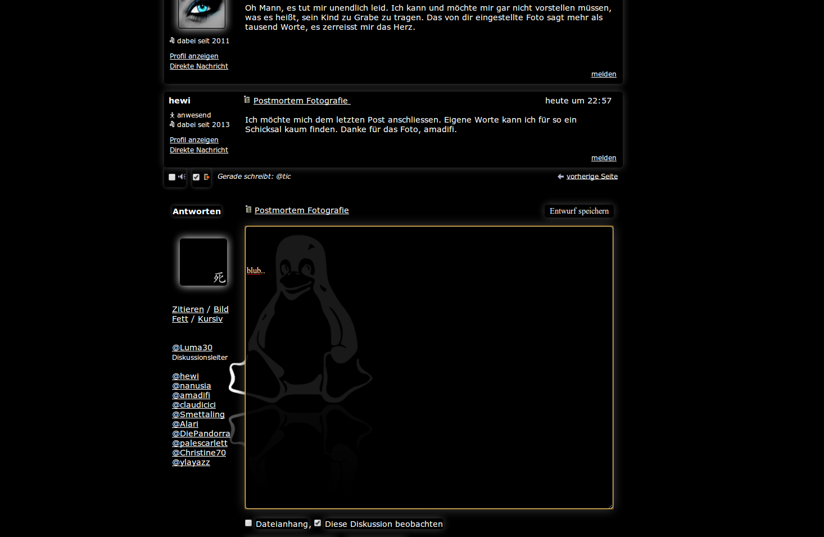The height and width of the screenshot is (537, 824).
Task: Mention @DiePandorra in reply
Action: [x=201, y=434]
